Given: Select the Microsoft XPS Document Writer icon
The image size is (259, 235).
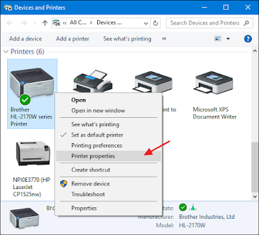Looking at the screenshot, I should (214, 82).
